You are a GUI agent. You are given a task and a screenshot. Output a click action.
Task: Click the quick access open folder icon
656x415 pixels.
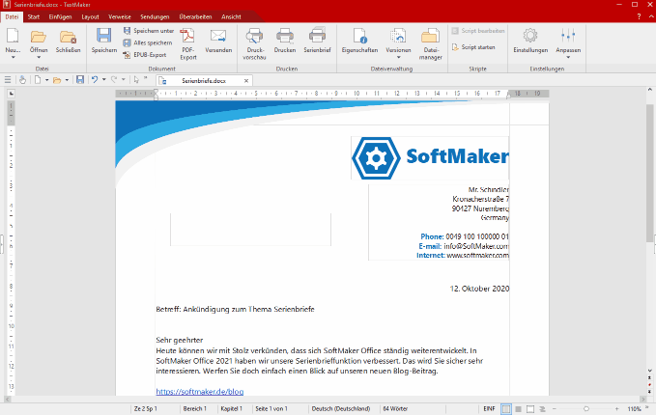tap(57, 80)
